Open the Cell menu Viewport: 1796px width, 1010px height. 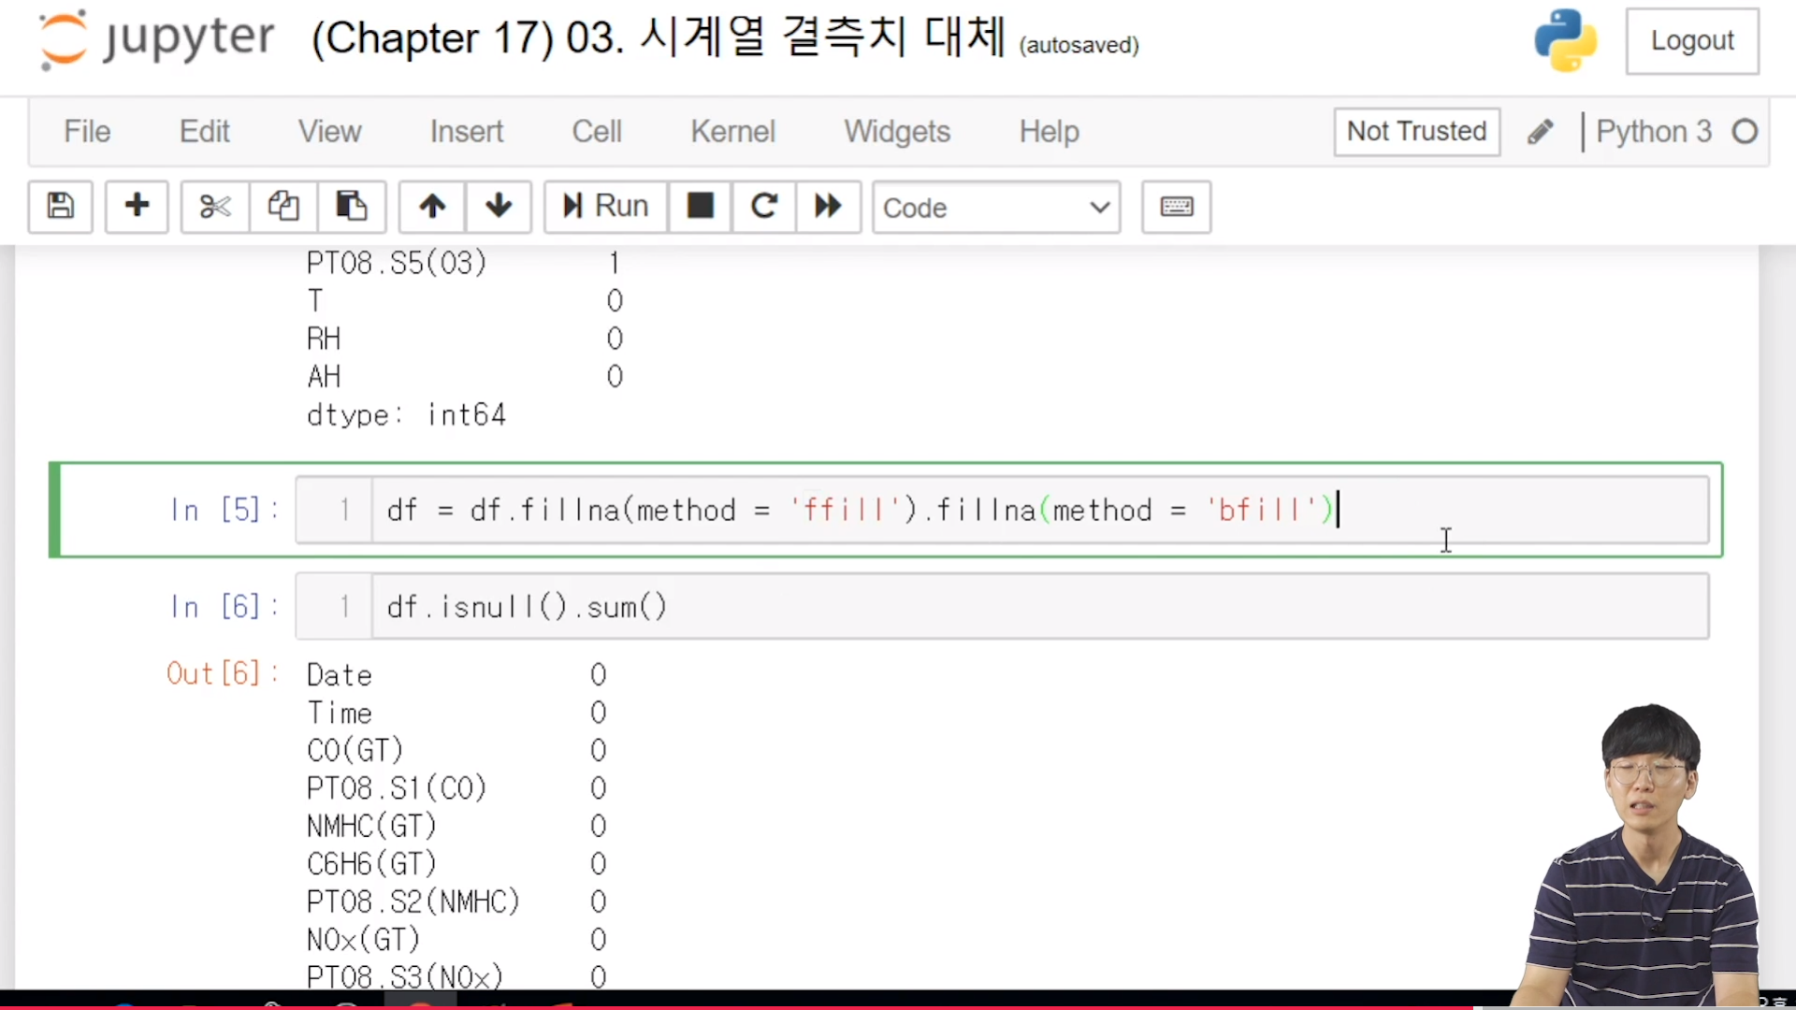point(596,132)
